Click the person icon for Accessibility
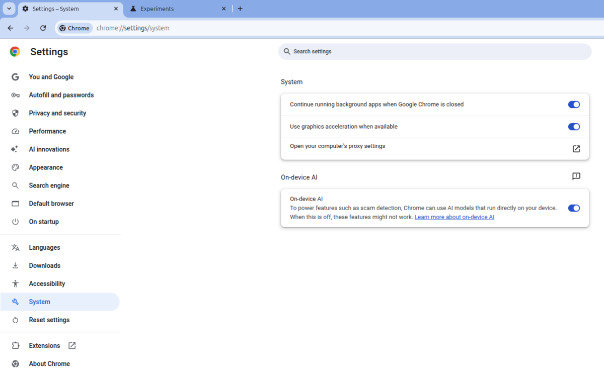Image resolution: width=604 pixels, height=390 pixels. pos(15,283)
